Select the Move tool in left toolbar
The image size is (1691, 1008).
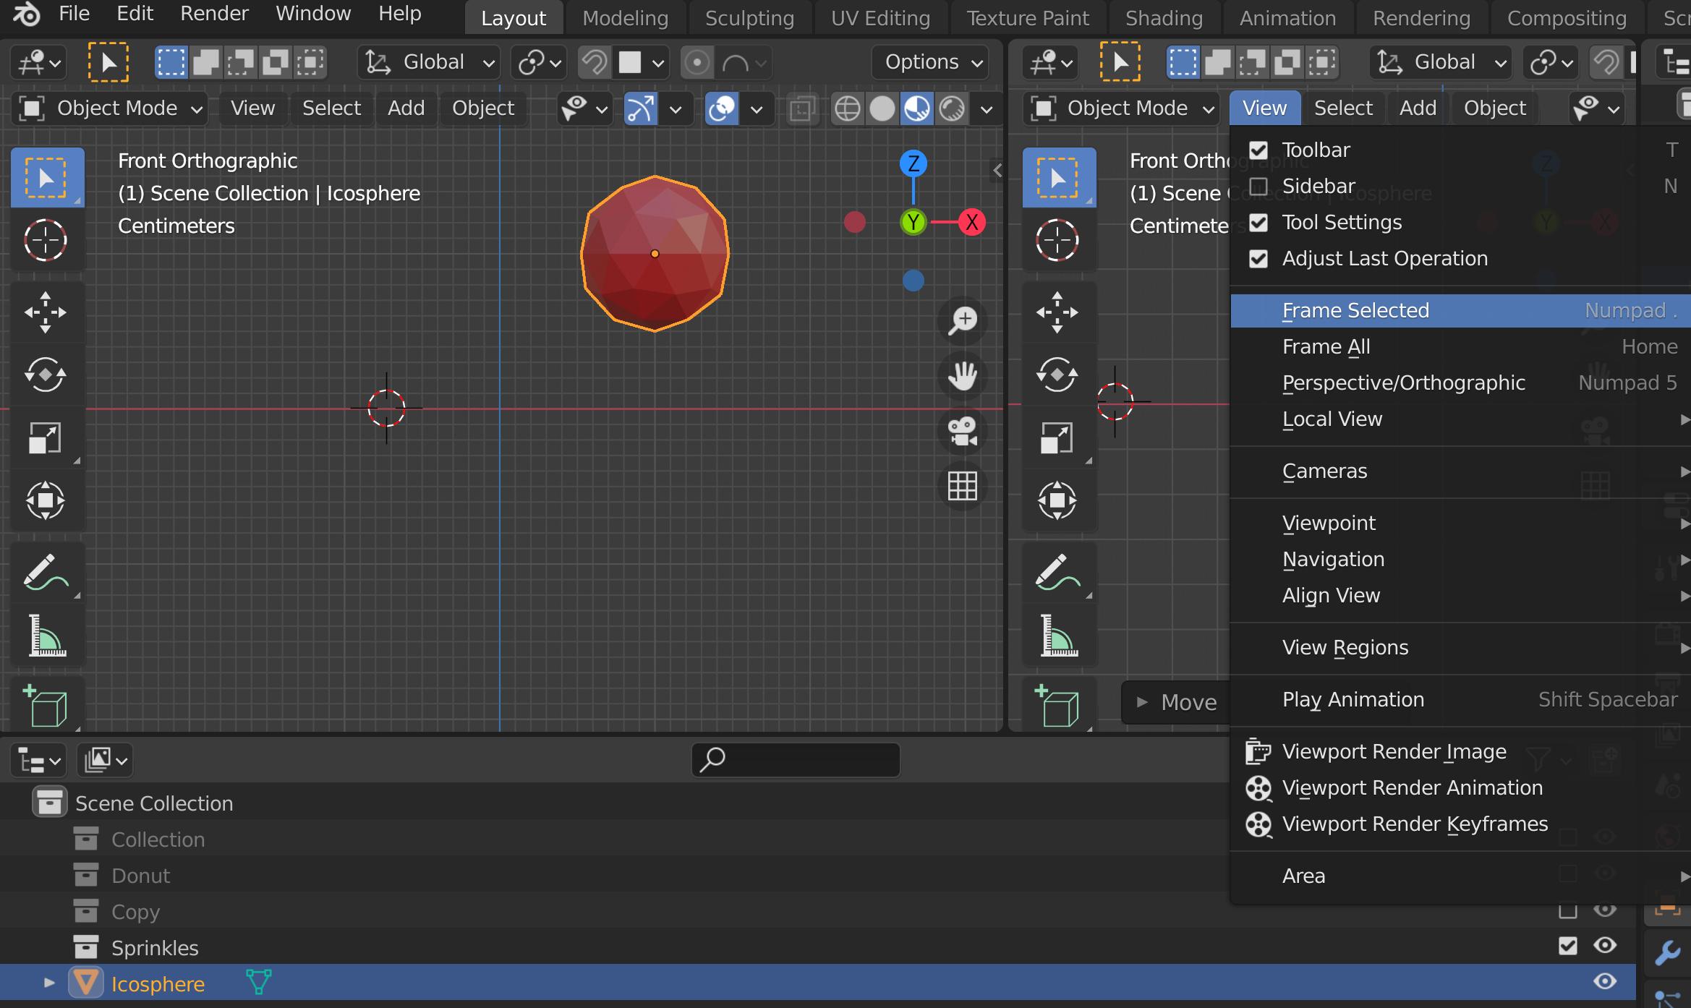click(46, 312)
